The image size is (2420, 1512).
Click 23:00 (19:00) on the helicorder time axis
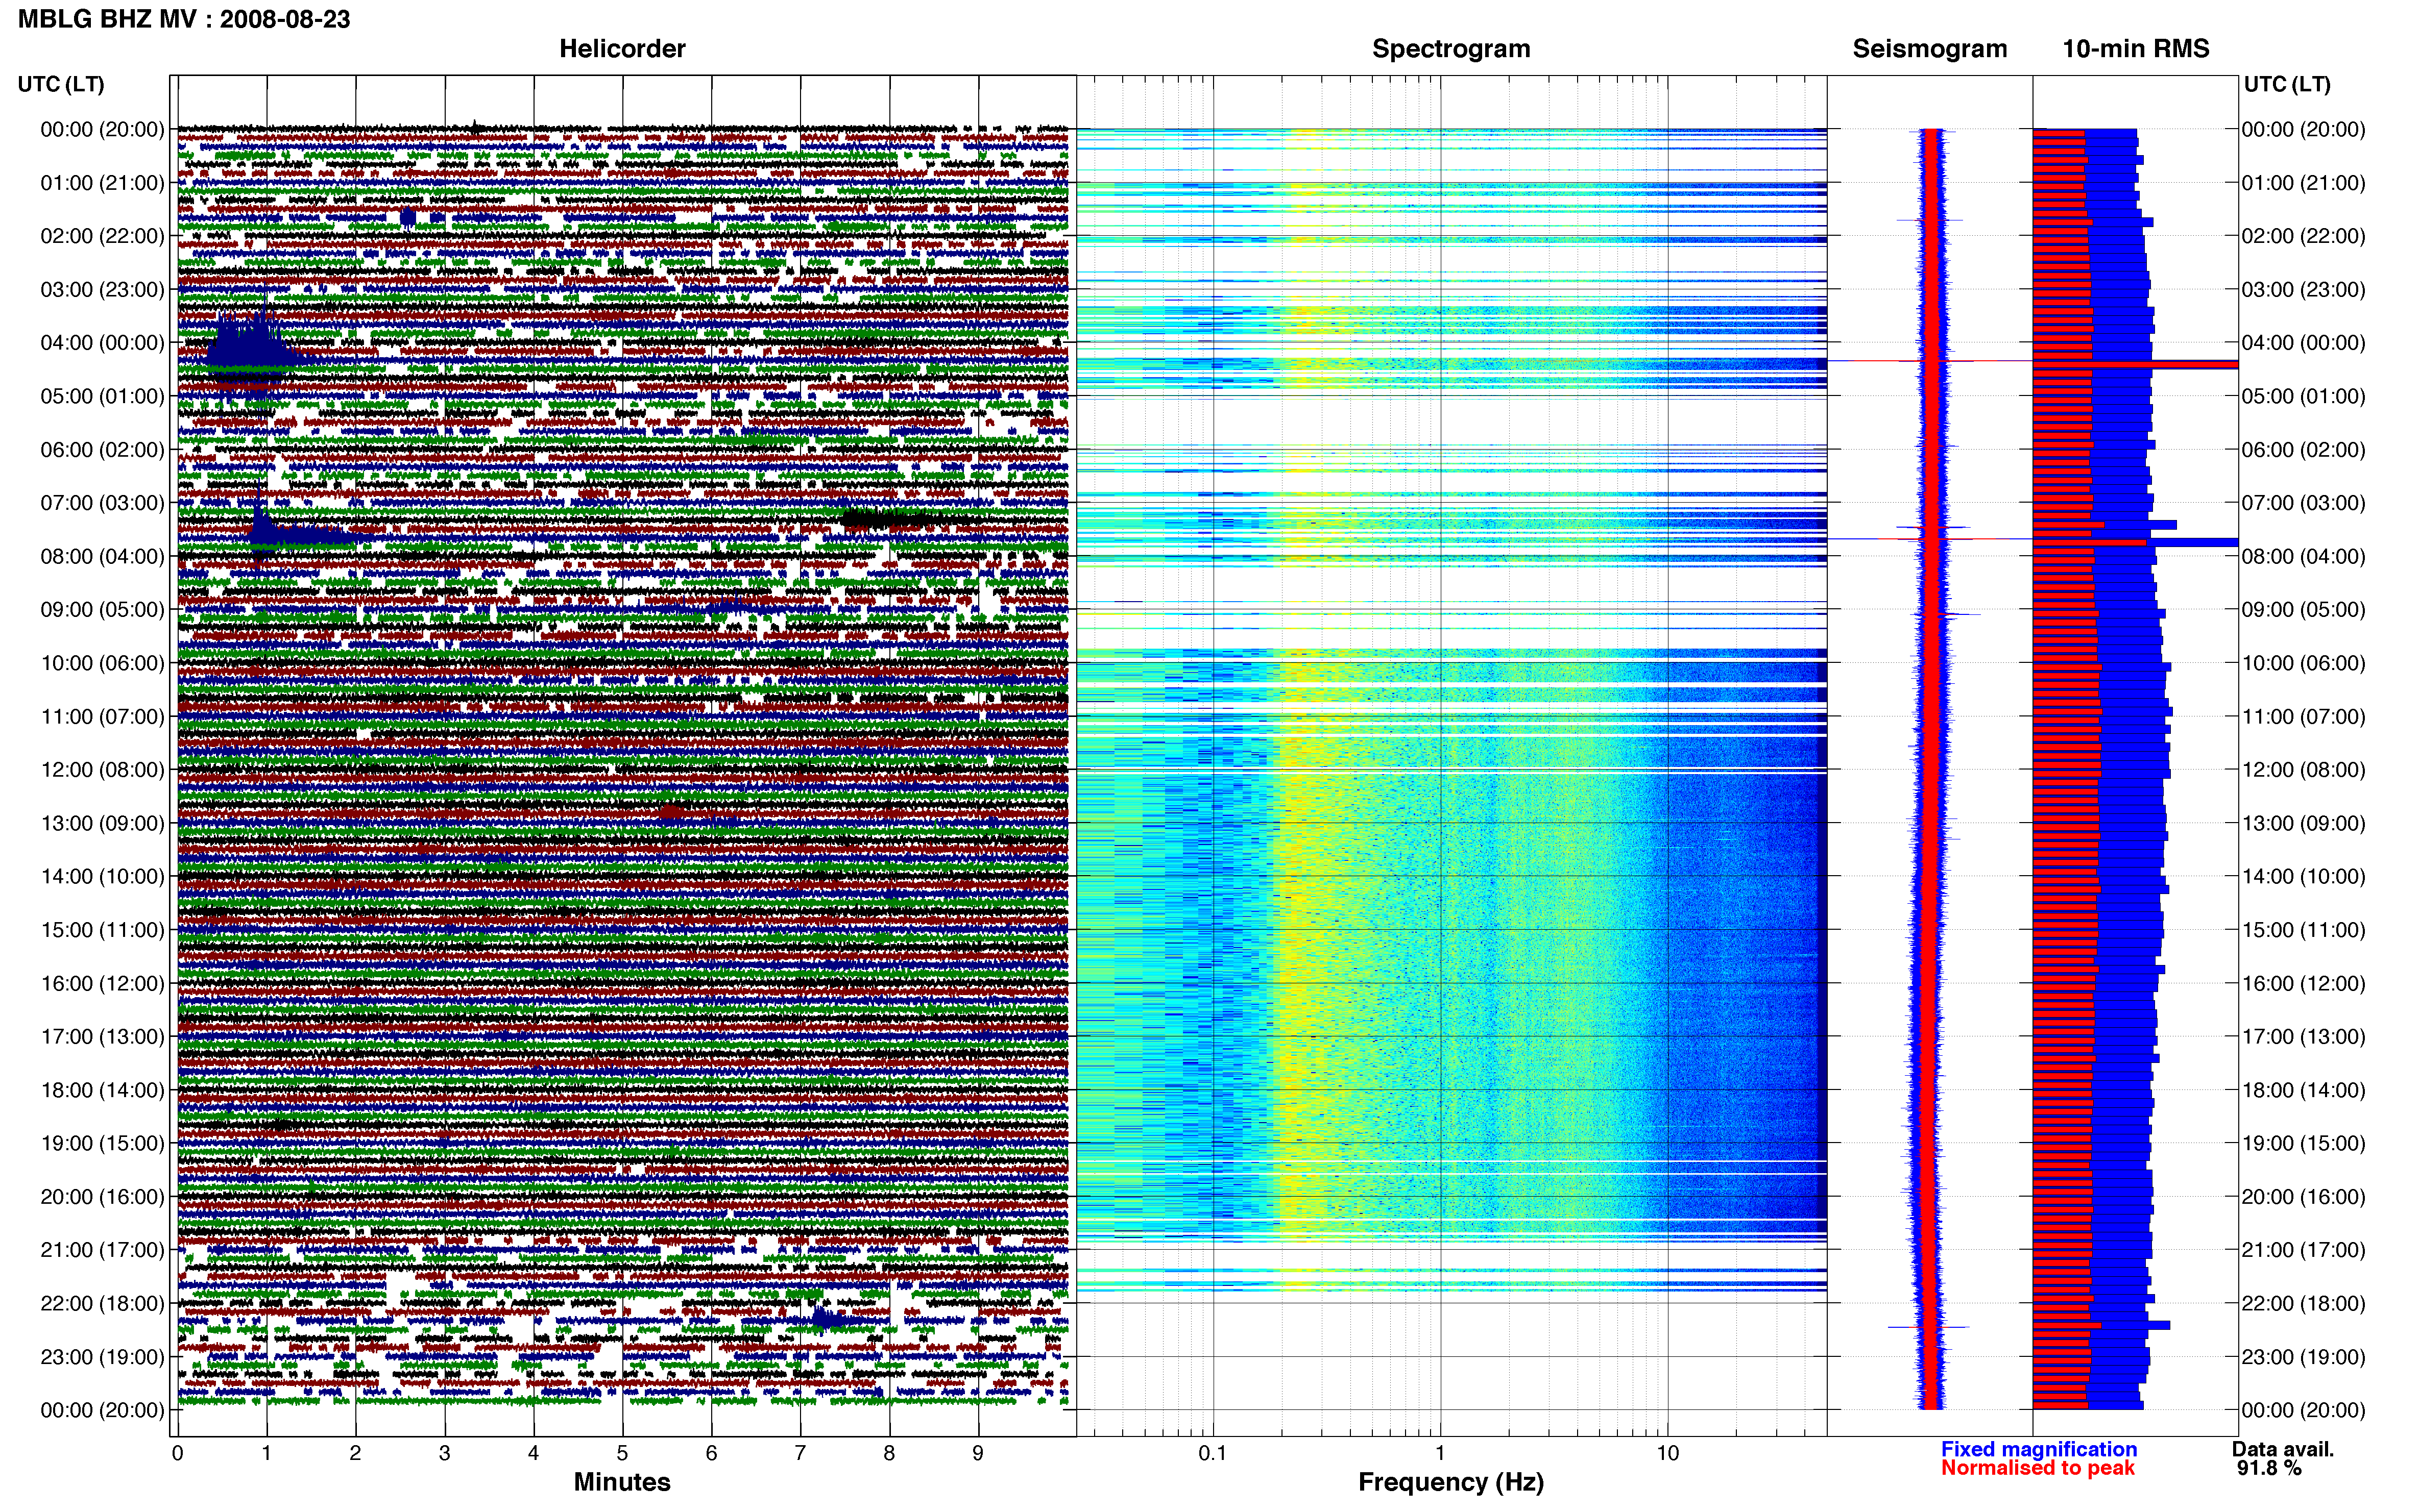[x=102, y=1357]
